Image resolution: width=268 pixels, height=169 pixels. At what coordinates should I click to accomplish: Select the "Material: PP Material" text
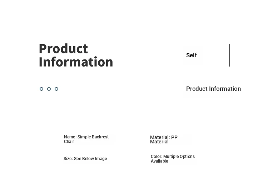coord(164,139)
